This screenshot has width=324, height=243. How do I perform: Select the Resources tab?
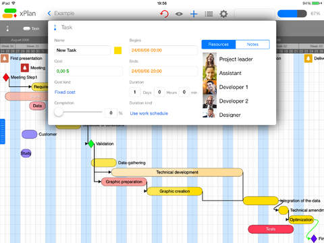pyautogui.click(x=219, y=45)
